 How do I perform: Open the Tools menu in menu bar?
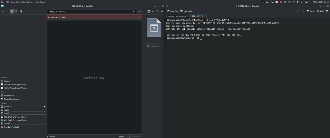coord(22,2)
